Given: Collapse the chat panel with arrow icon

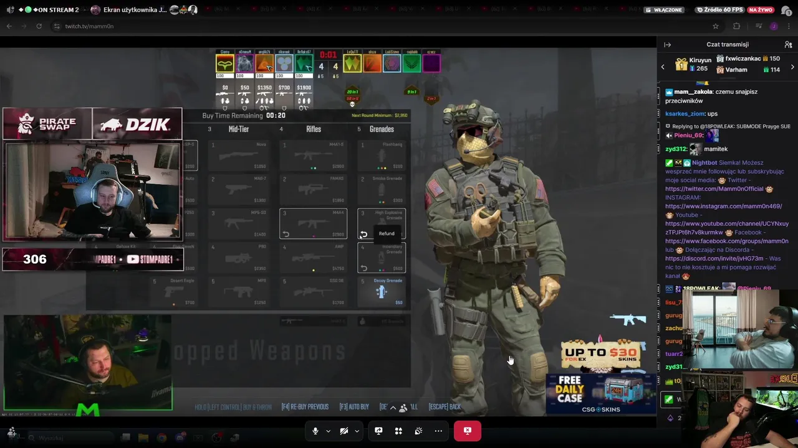Looking at the screenshot, I should point(667,45).
